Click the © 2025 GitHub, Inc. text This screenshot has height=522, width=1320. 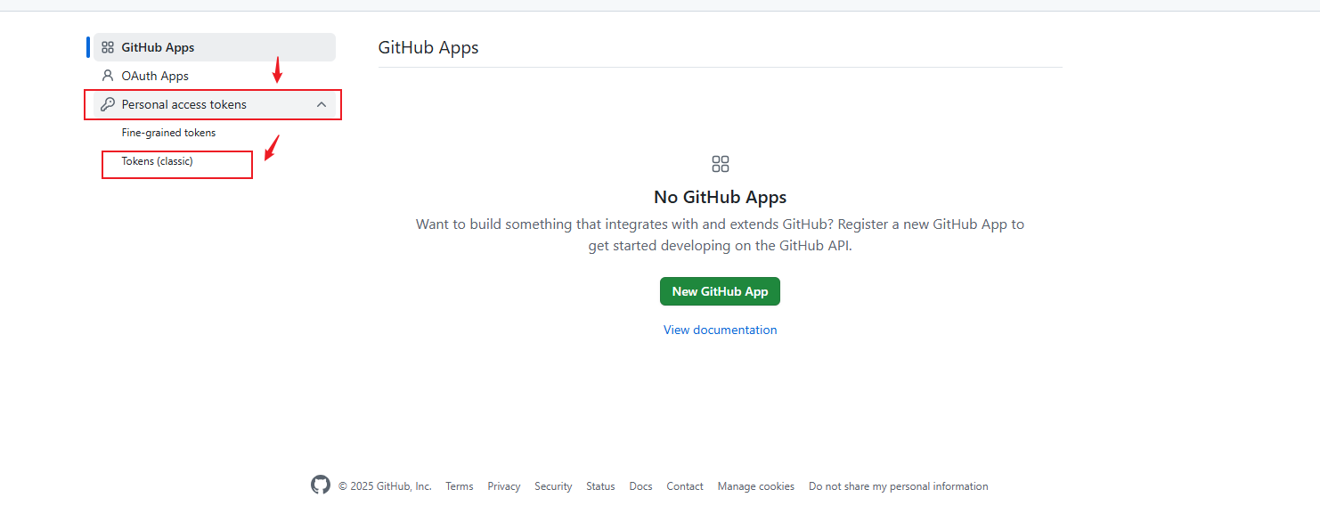tap(385, 486)
